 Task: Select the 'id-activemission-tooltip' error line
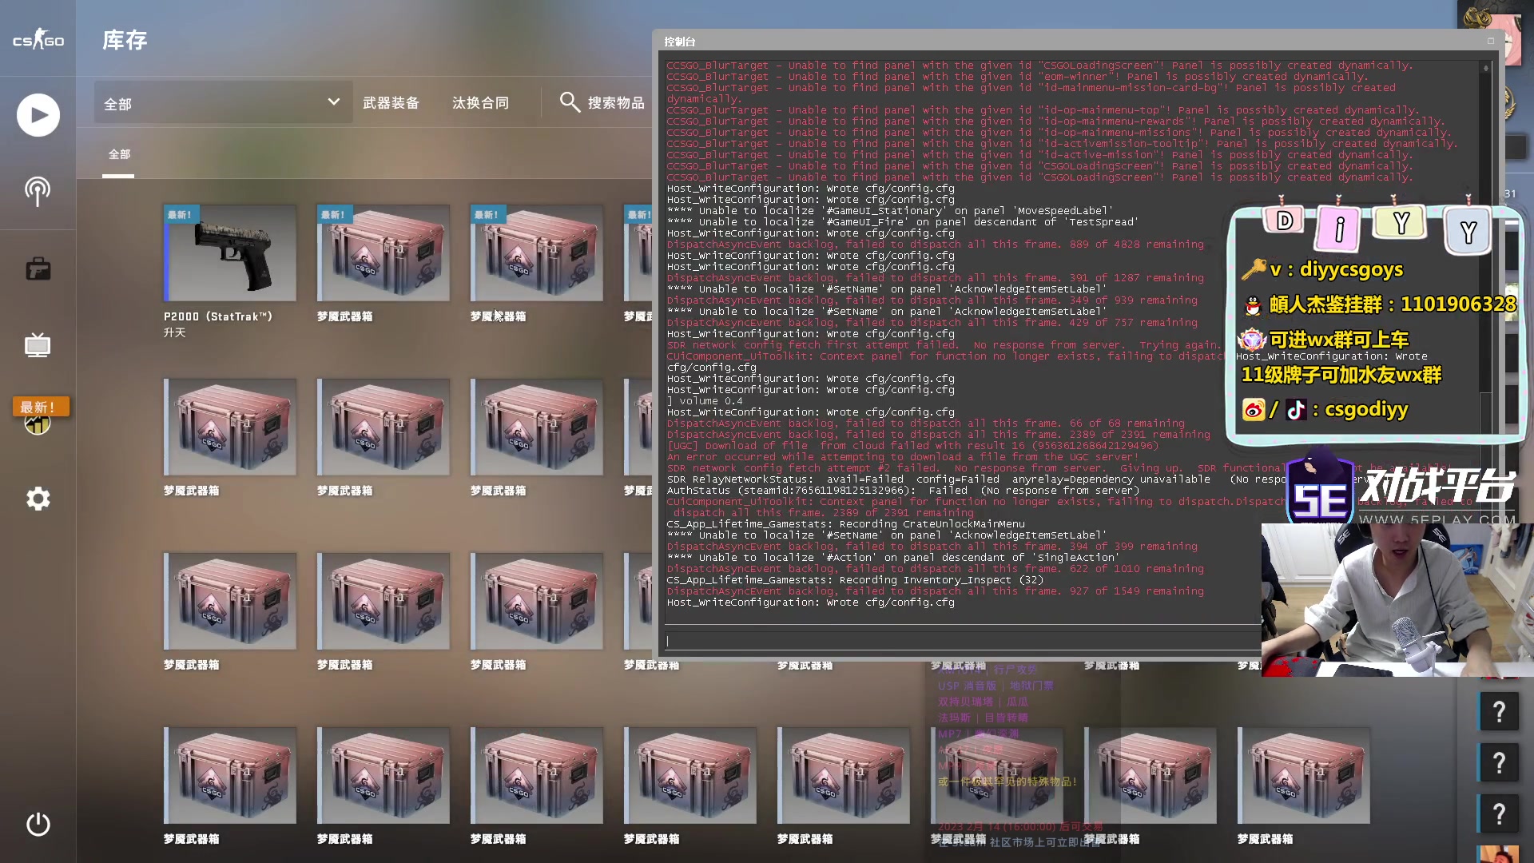pos(1063,144)
